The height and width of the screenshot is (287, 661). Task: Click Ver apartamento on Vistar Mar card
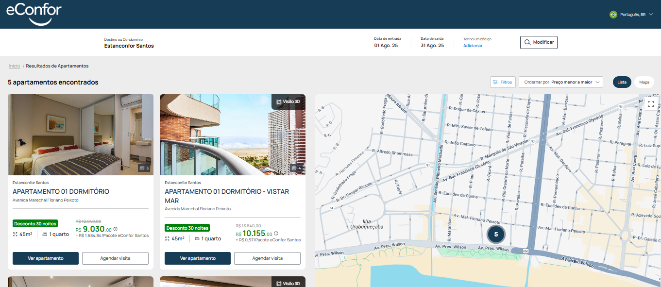198,258
